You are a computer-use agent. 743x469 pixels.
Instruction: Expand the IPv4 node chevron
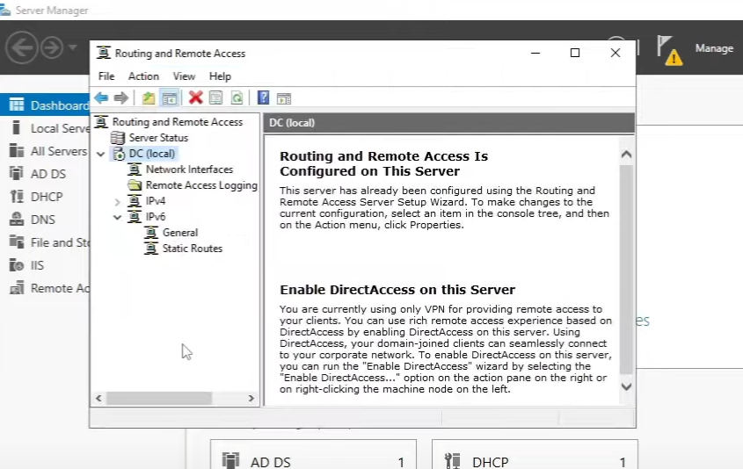(118, 202)
